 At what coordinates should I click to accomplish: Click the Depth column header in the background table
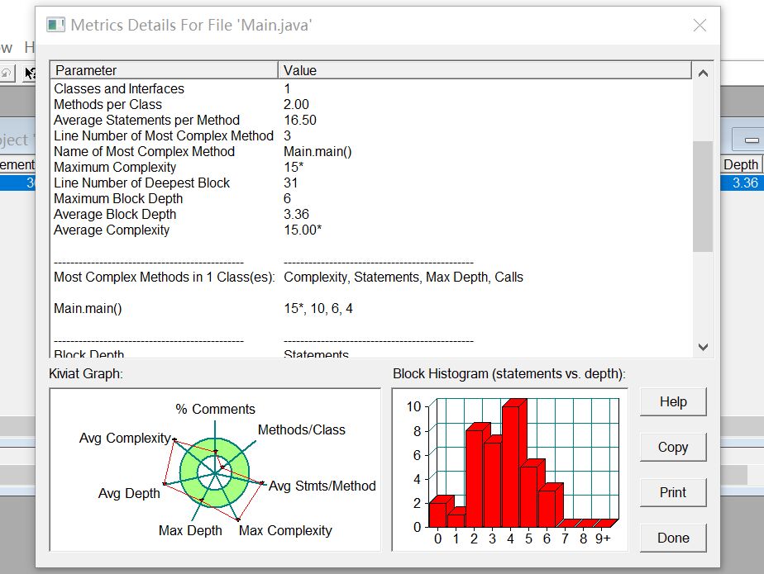[742, 164]
